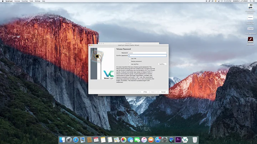Image resolution: width=257 pixels, height=144 pixels.
Task: Open Flash Player desktop icon
Action: coord(250,40)
